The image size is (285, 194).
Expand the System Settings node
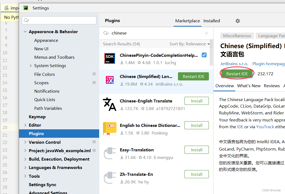[x=30, y=66]
